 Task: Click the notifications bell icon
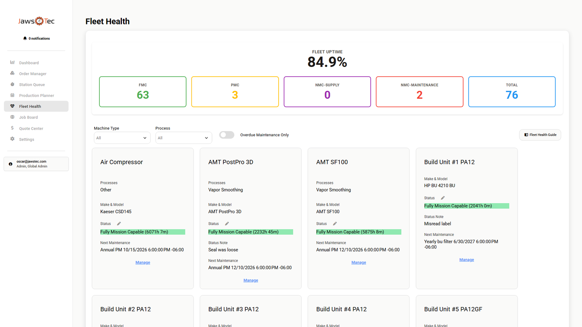coord(25,38)
